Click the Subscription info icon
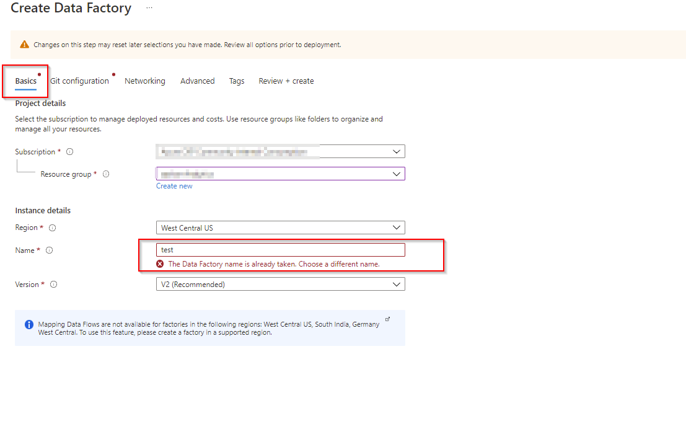The height and width of the screenshot is (429, 686). click(x=69, y=151)
